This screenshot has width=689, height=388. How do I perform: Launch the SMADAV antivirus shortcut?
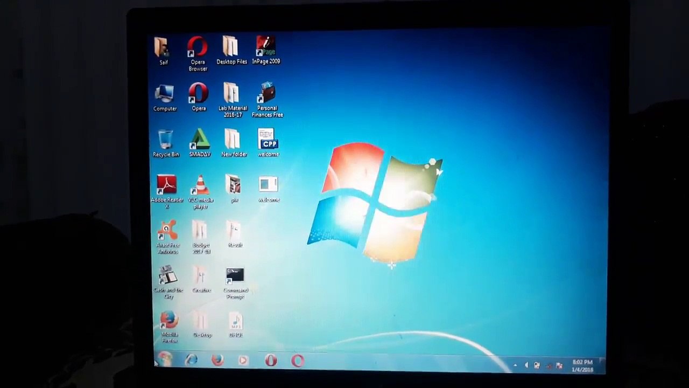(x=200, y=143)
